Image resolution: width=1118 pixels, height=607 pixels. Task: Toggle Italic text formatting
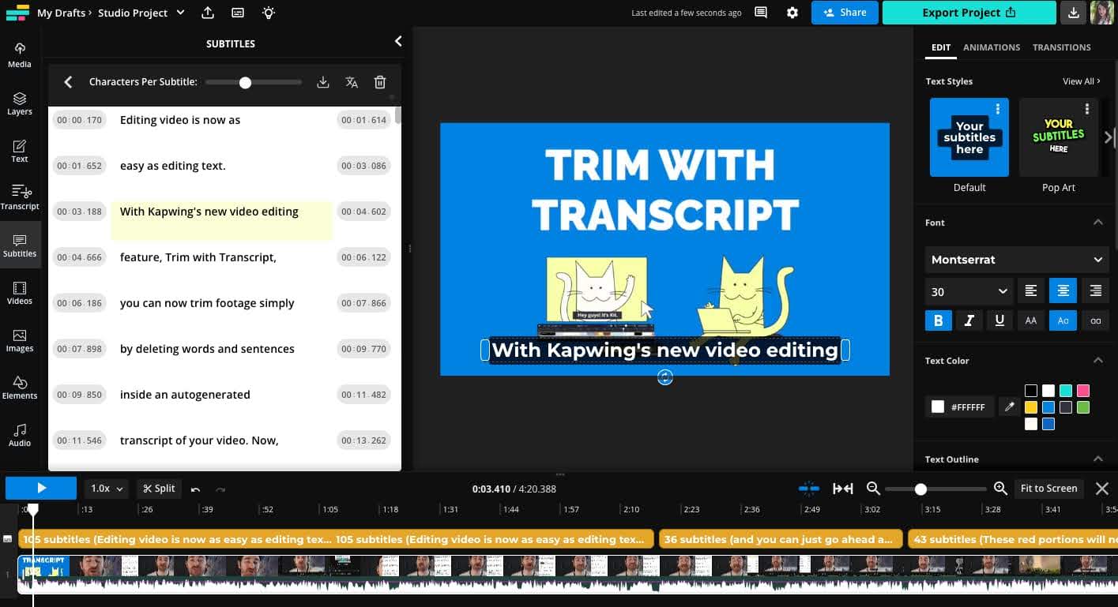click(969, 320)
